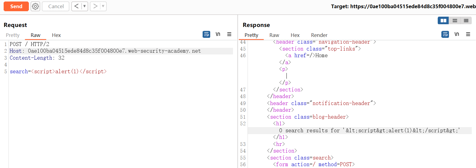The height and width of the screenshot is (168, 476).
Task: Go back to previous request in history
Action: (77, 6)
